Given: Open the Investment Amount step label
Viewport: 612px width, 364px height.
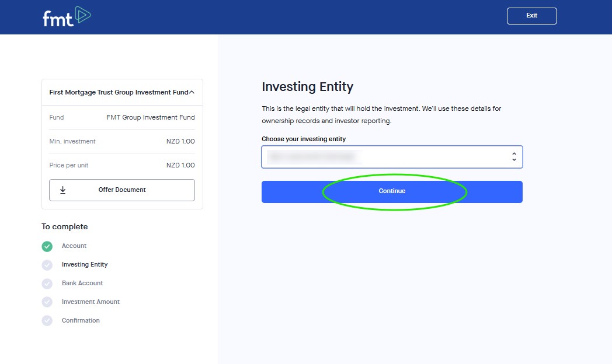Looking at the screenshot, I should [91, 302].
